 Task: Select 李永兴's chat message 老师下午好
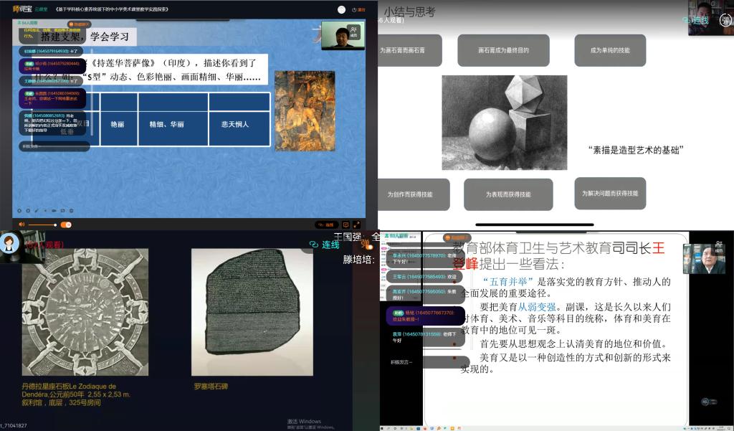[424, 259]
